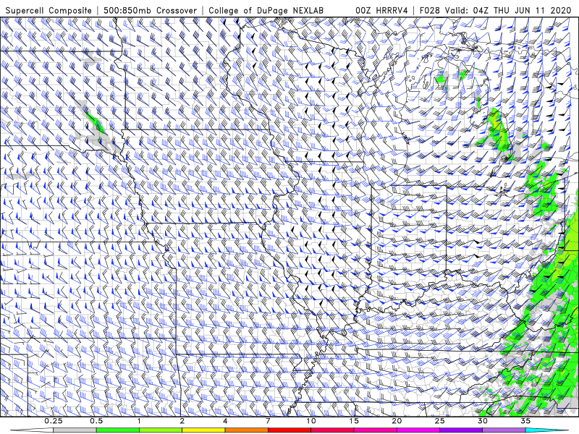579x434 pixels.
Task: Select the magenta 15–20 color bar segment
Action: coord(375,430)
